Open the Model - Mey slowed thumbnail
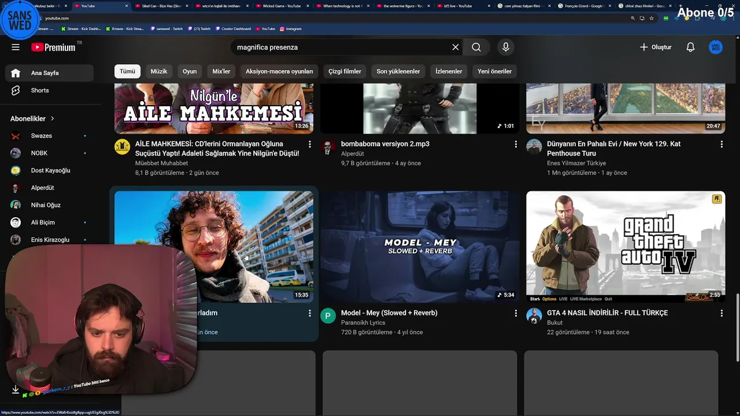The width and height of the screenshot is (740, 416). click(x=420, y=247)
